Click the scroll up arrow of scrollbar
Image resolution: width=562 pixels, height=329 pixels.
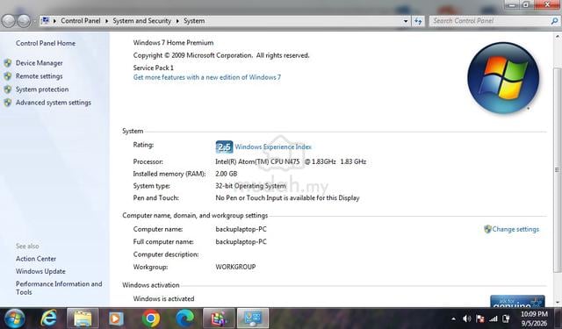click(558, 37)
